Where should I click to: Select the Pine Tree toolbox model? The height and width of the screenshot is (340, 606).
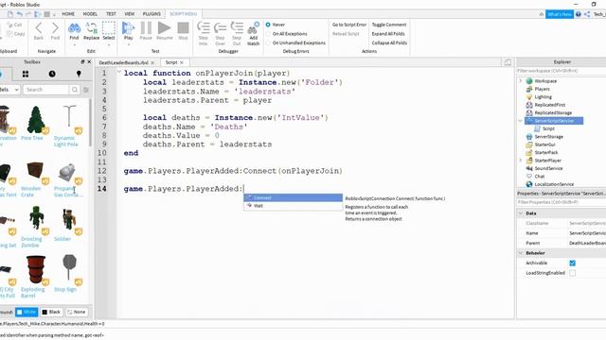point(36,123)
